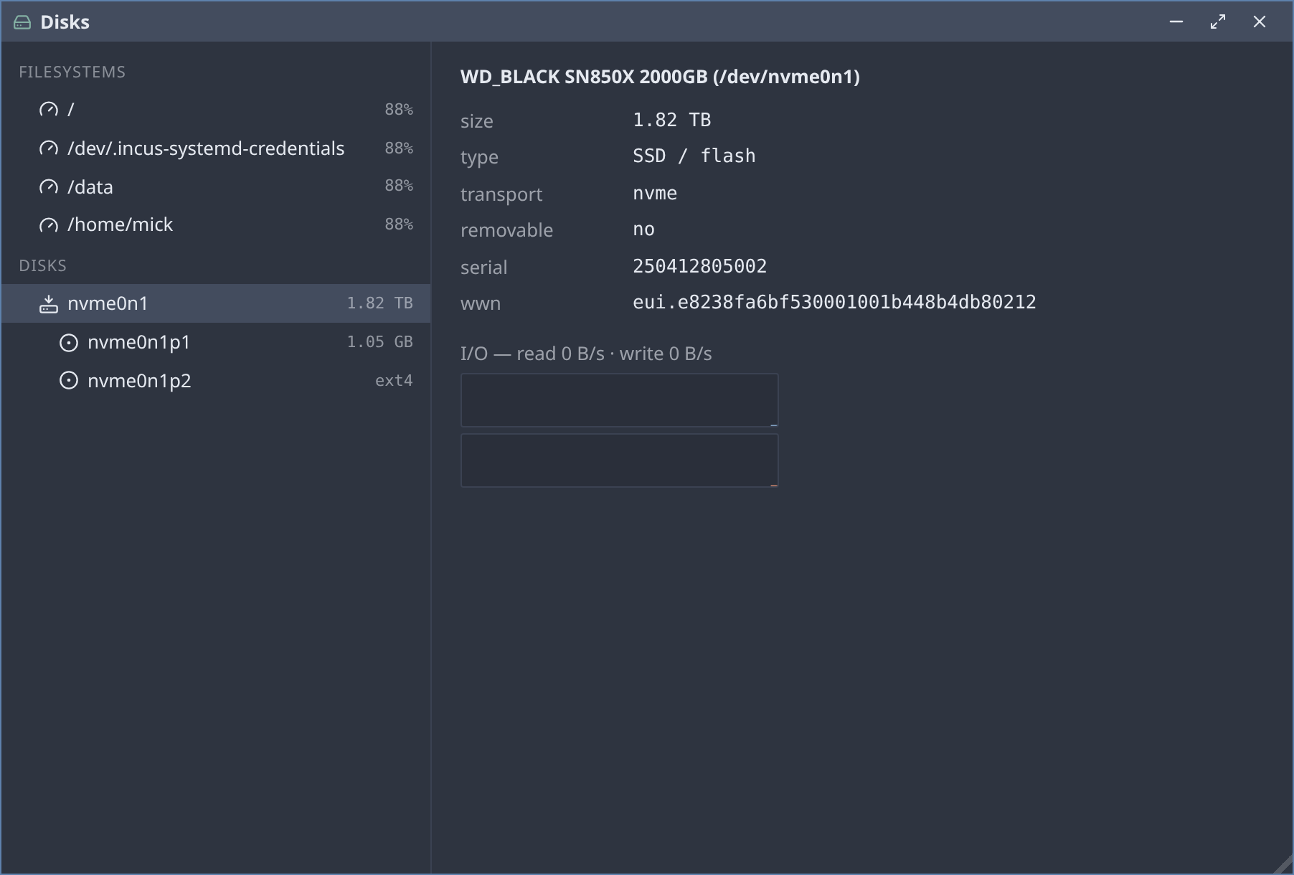Open the /data filesystem entry

click(216, 187)
